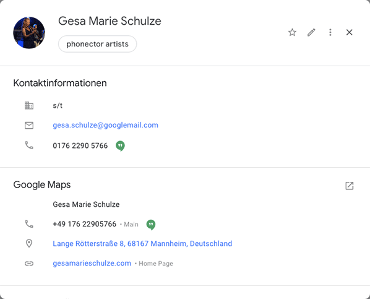The height and width of the screenshot is (299, 370).
Task: Start Hangouts call for +49 176 22905766
Action: click(151, 225)
